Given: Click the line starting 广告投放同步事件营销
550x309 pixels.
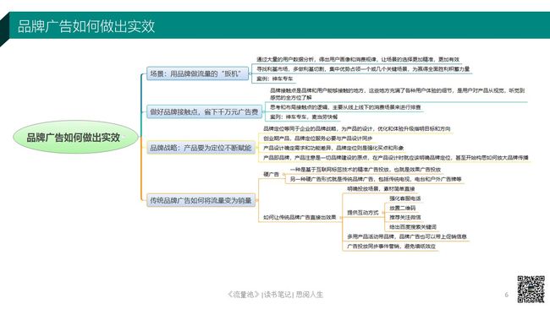Looking at the screenshot, I should [x=391, y=247].
